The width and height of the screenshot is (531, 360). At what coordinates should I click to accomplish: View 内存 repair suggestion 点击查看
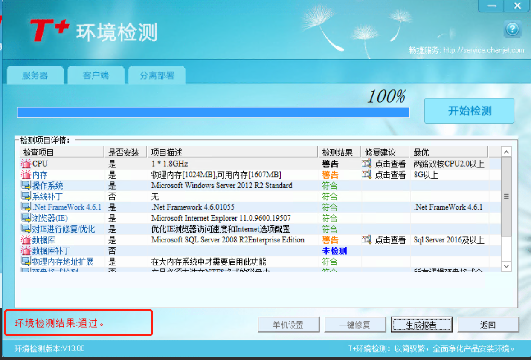click(390, 175)
